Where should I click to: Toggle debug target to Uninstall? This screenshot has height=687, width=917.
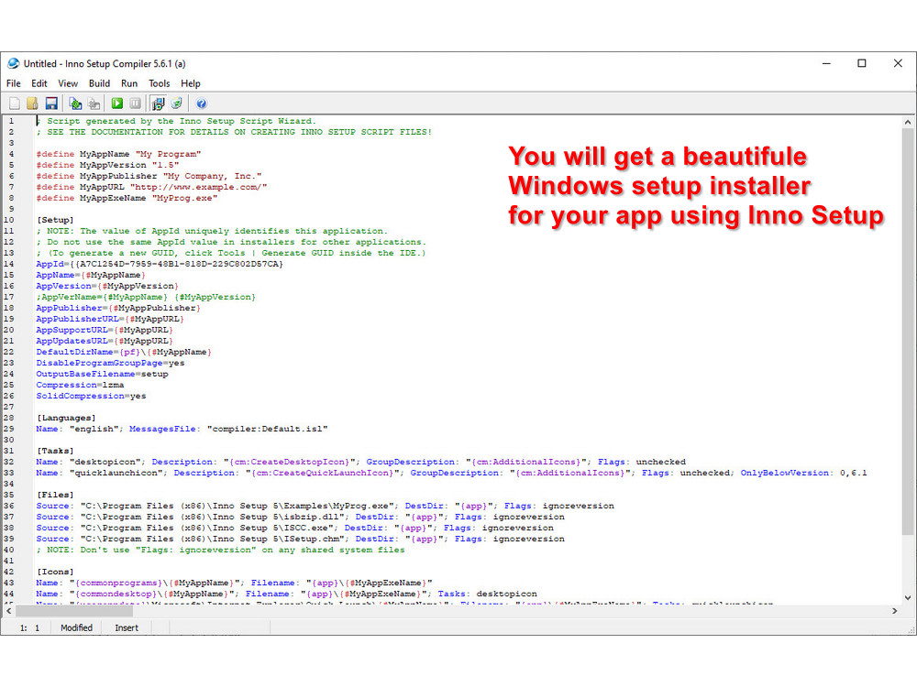tap(175, 103)
